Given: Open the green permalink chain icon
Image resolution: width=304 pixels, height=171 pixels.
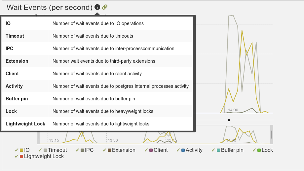Looking at the screenshot, I should pyautogui.click(x=105, y=7).
